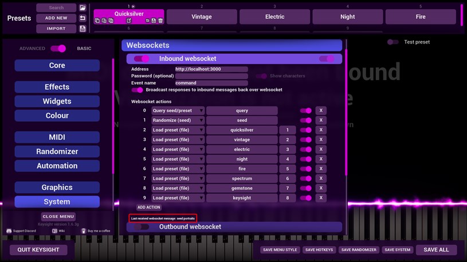Open the Core menu section
Viewport: 467px width, 262px height.
tap(57, 65)
